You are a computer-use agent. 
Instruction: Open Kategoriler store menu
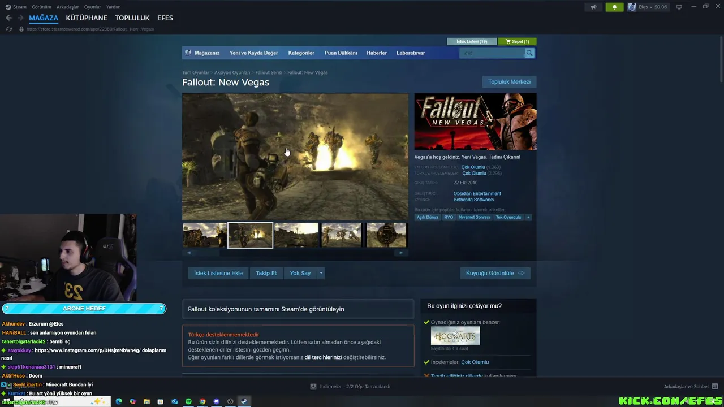pyautogui.click(x=301, y=53)
